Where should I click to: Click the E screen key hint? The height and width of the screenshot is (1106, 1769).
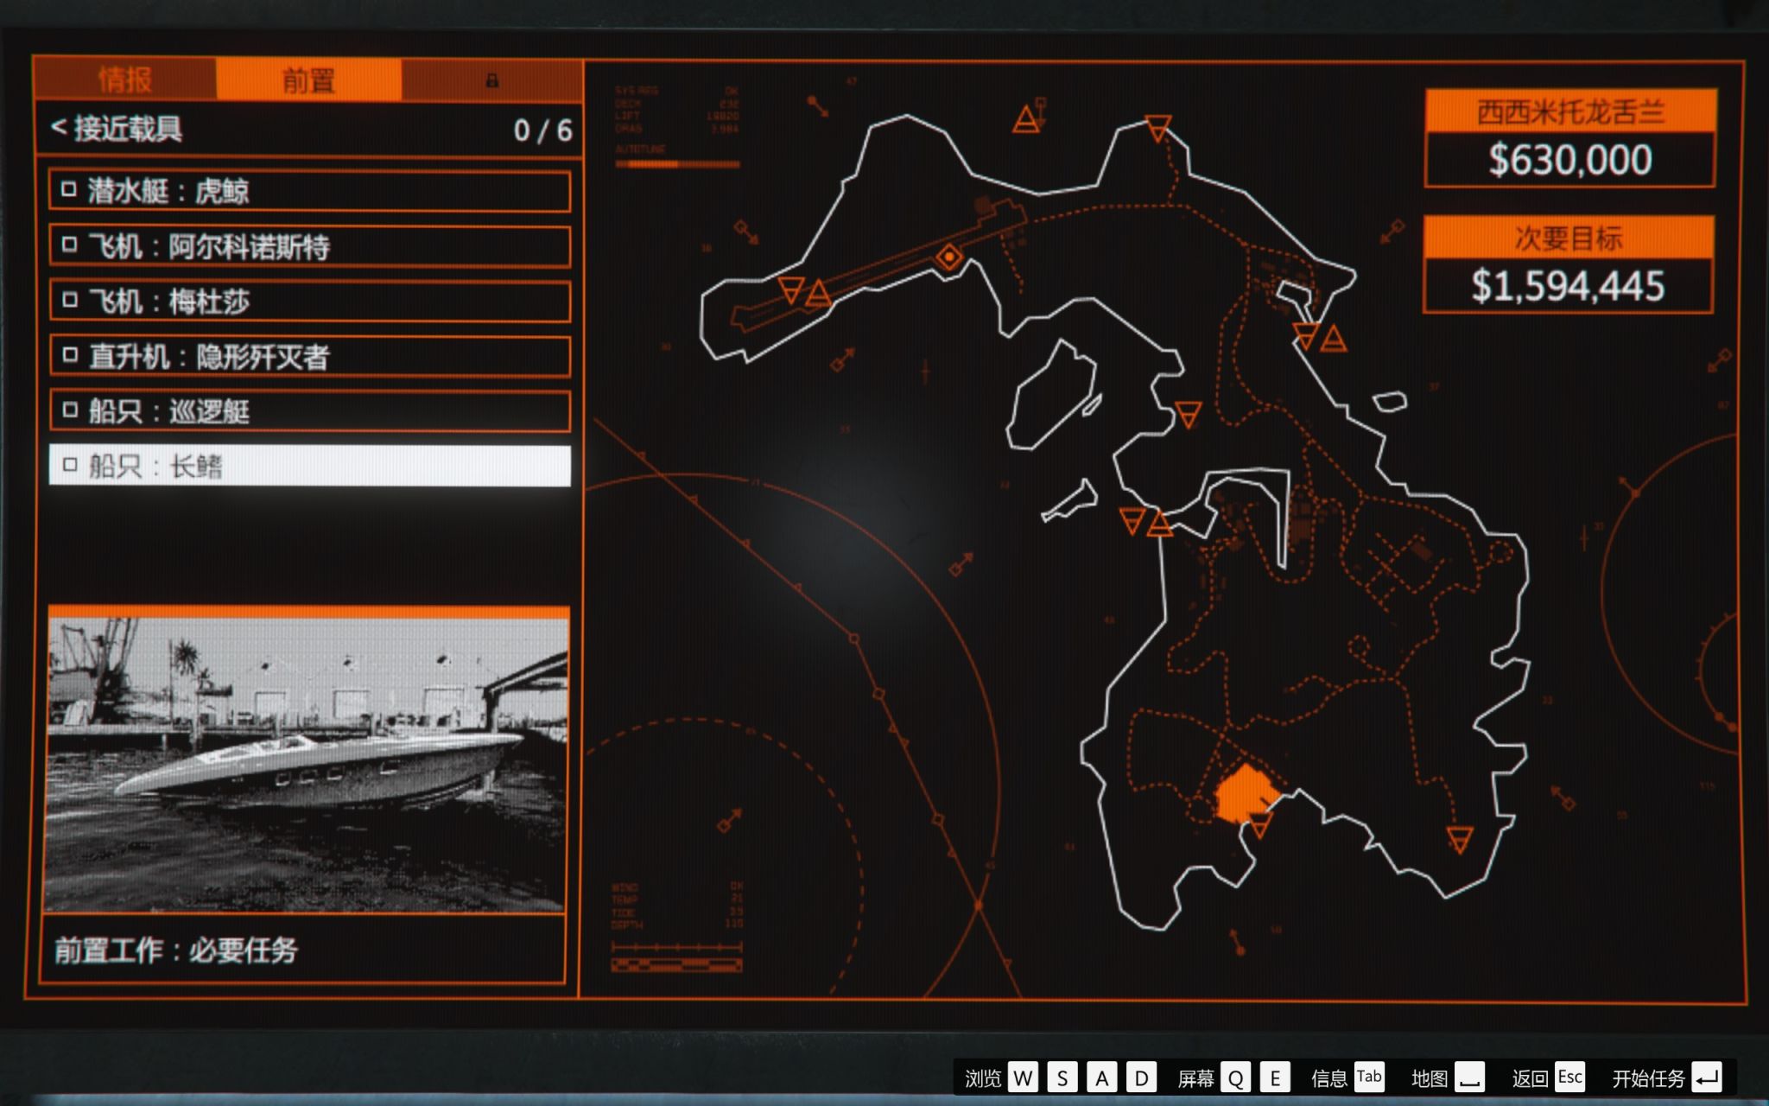1275,1077
